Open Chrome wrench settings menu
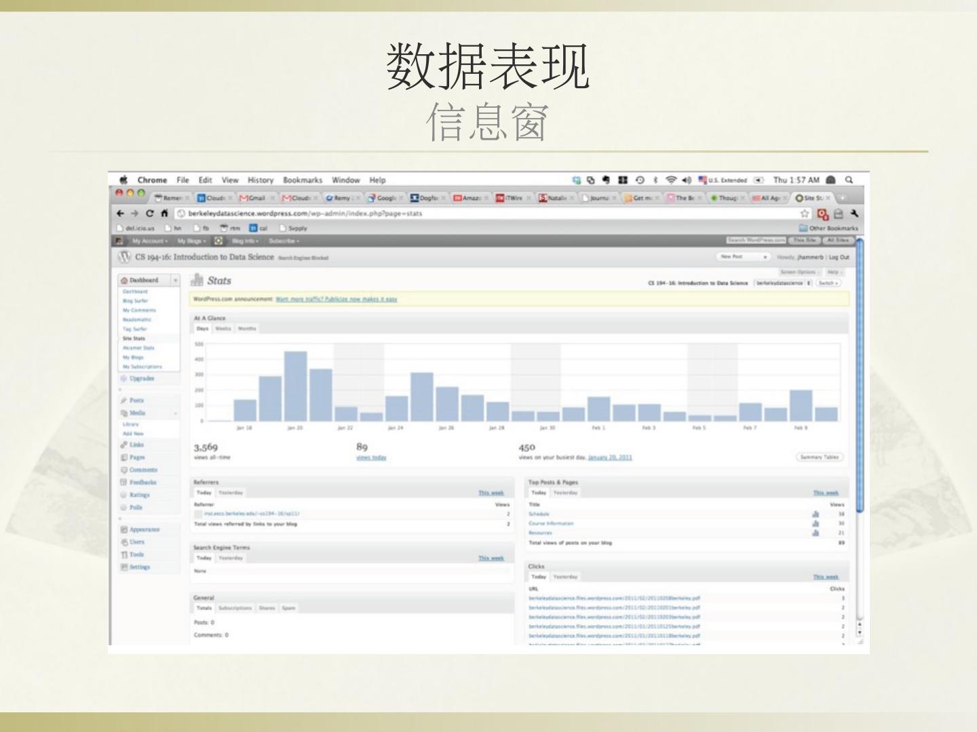 [x=854, y=213]
